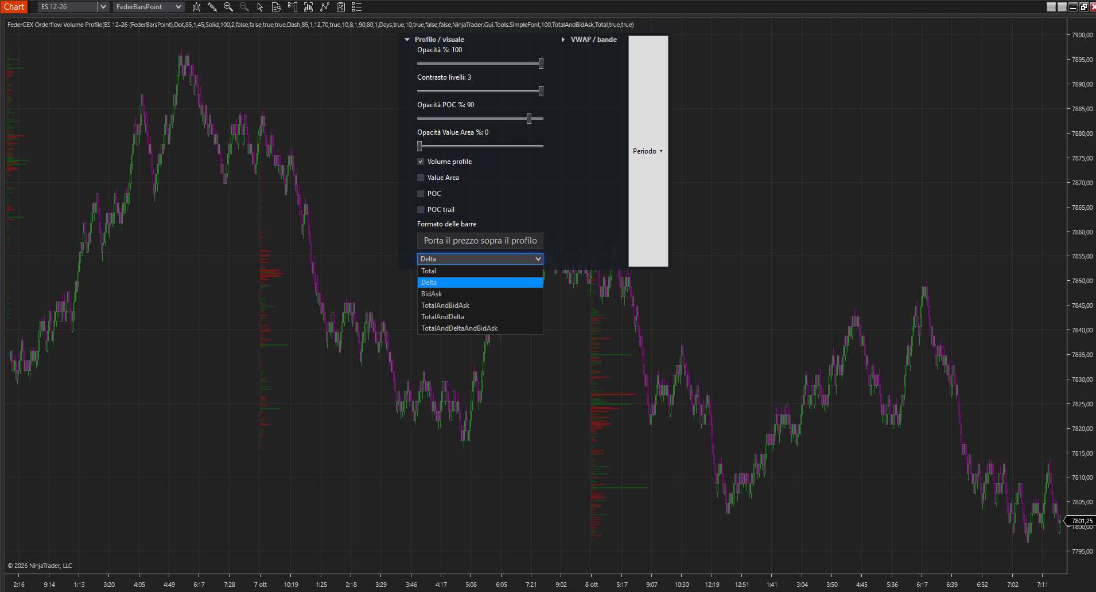The width and height of the screenshot is (1096, 592).
Task: Activate the zoom in magnifier
Action: tap(228, 7)
